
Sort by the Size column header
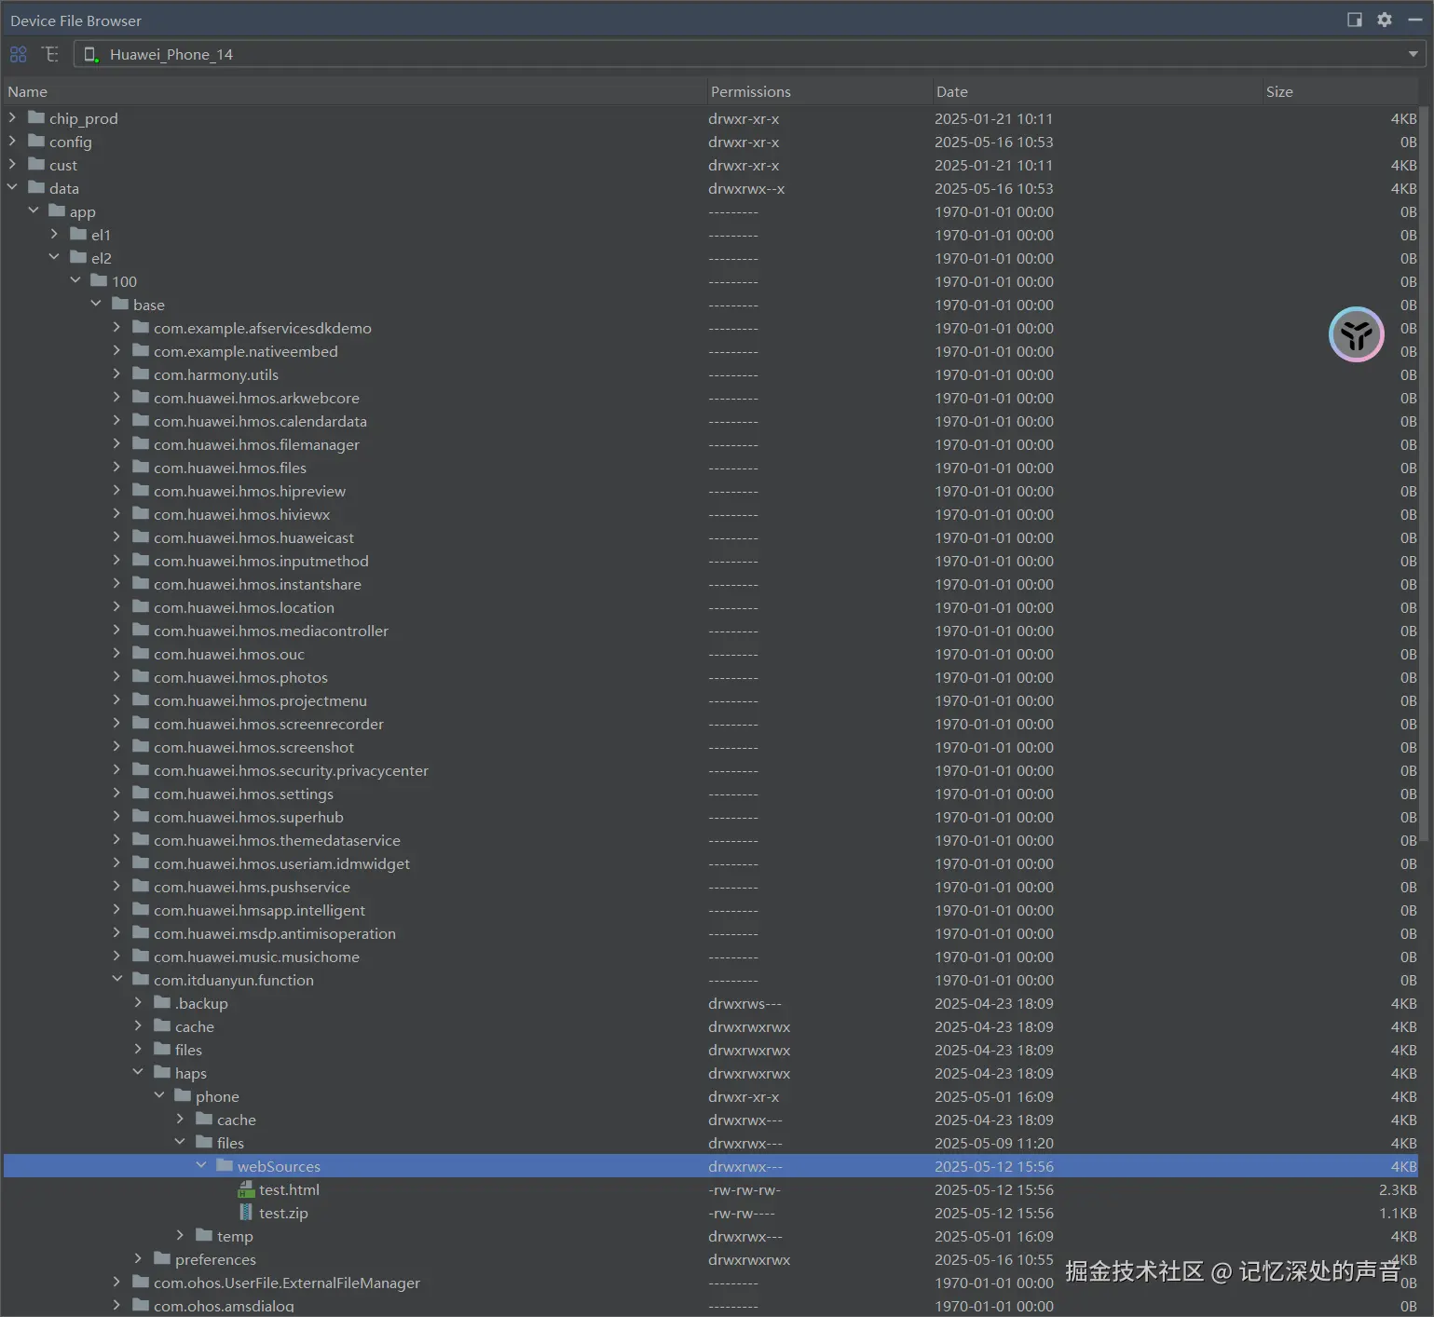click(x=1339, y=91)
